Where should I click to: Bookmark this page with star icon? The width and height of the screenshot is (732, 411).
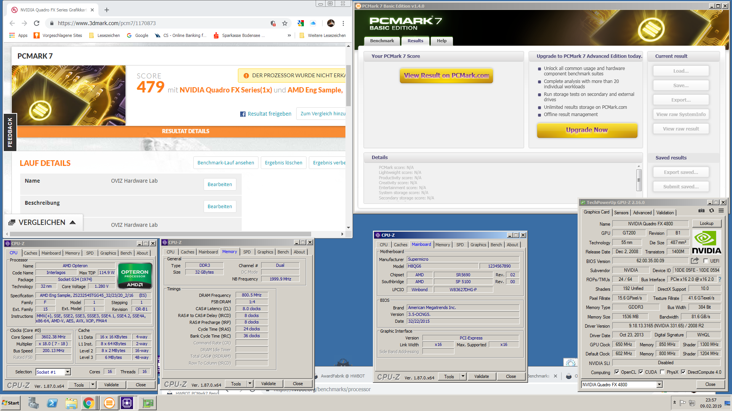click(285, 23)
